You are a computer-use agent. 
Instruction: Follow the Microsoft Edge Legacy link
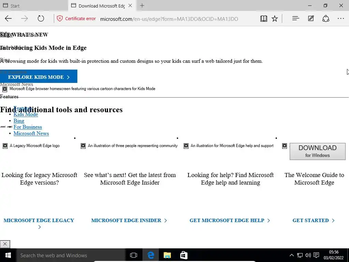(x=39, y=223)
